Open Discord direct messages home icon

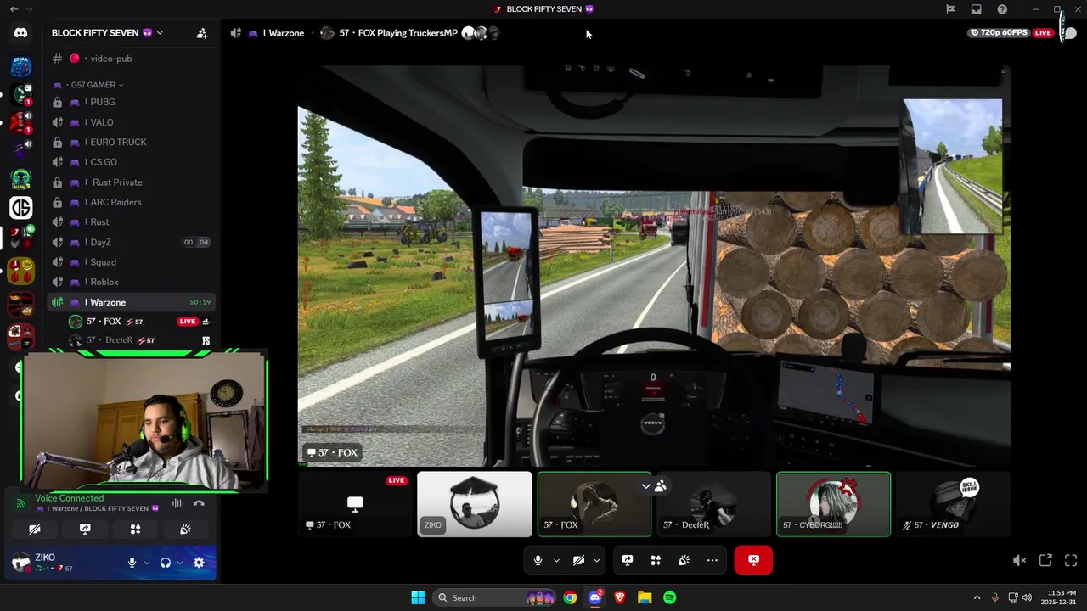pos(20,33)
